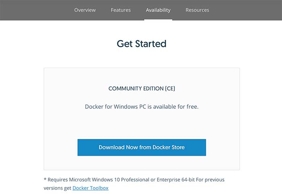The width and height of the screenshot is (282, 195).
Task: Follow the Docker Toolbox link
Action: point(91,188)
